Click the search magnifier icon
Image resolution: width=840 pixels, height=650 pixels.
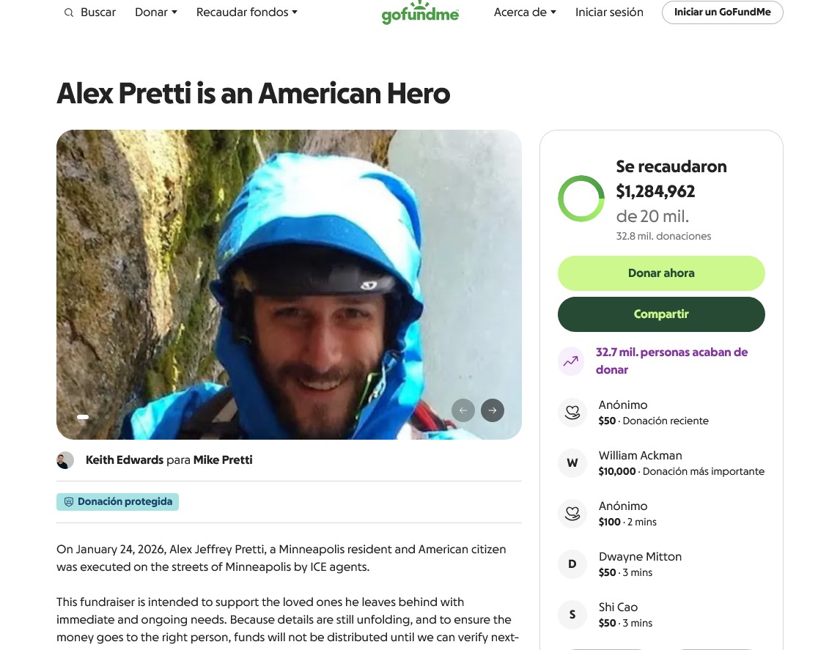click(69, 12)
